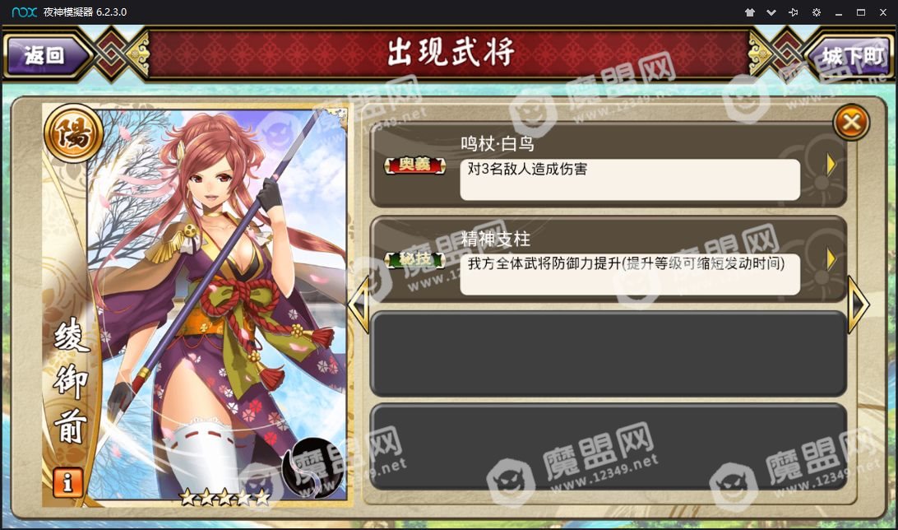Image resolution: width=898 pixels, height=530 pixels.
Task: Open Nox title bar dropdown chevron
Action: (771, 12)
